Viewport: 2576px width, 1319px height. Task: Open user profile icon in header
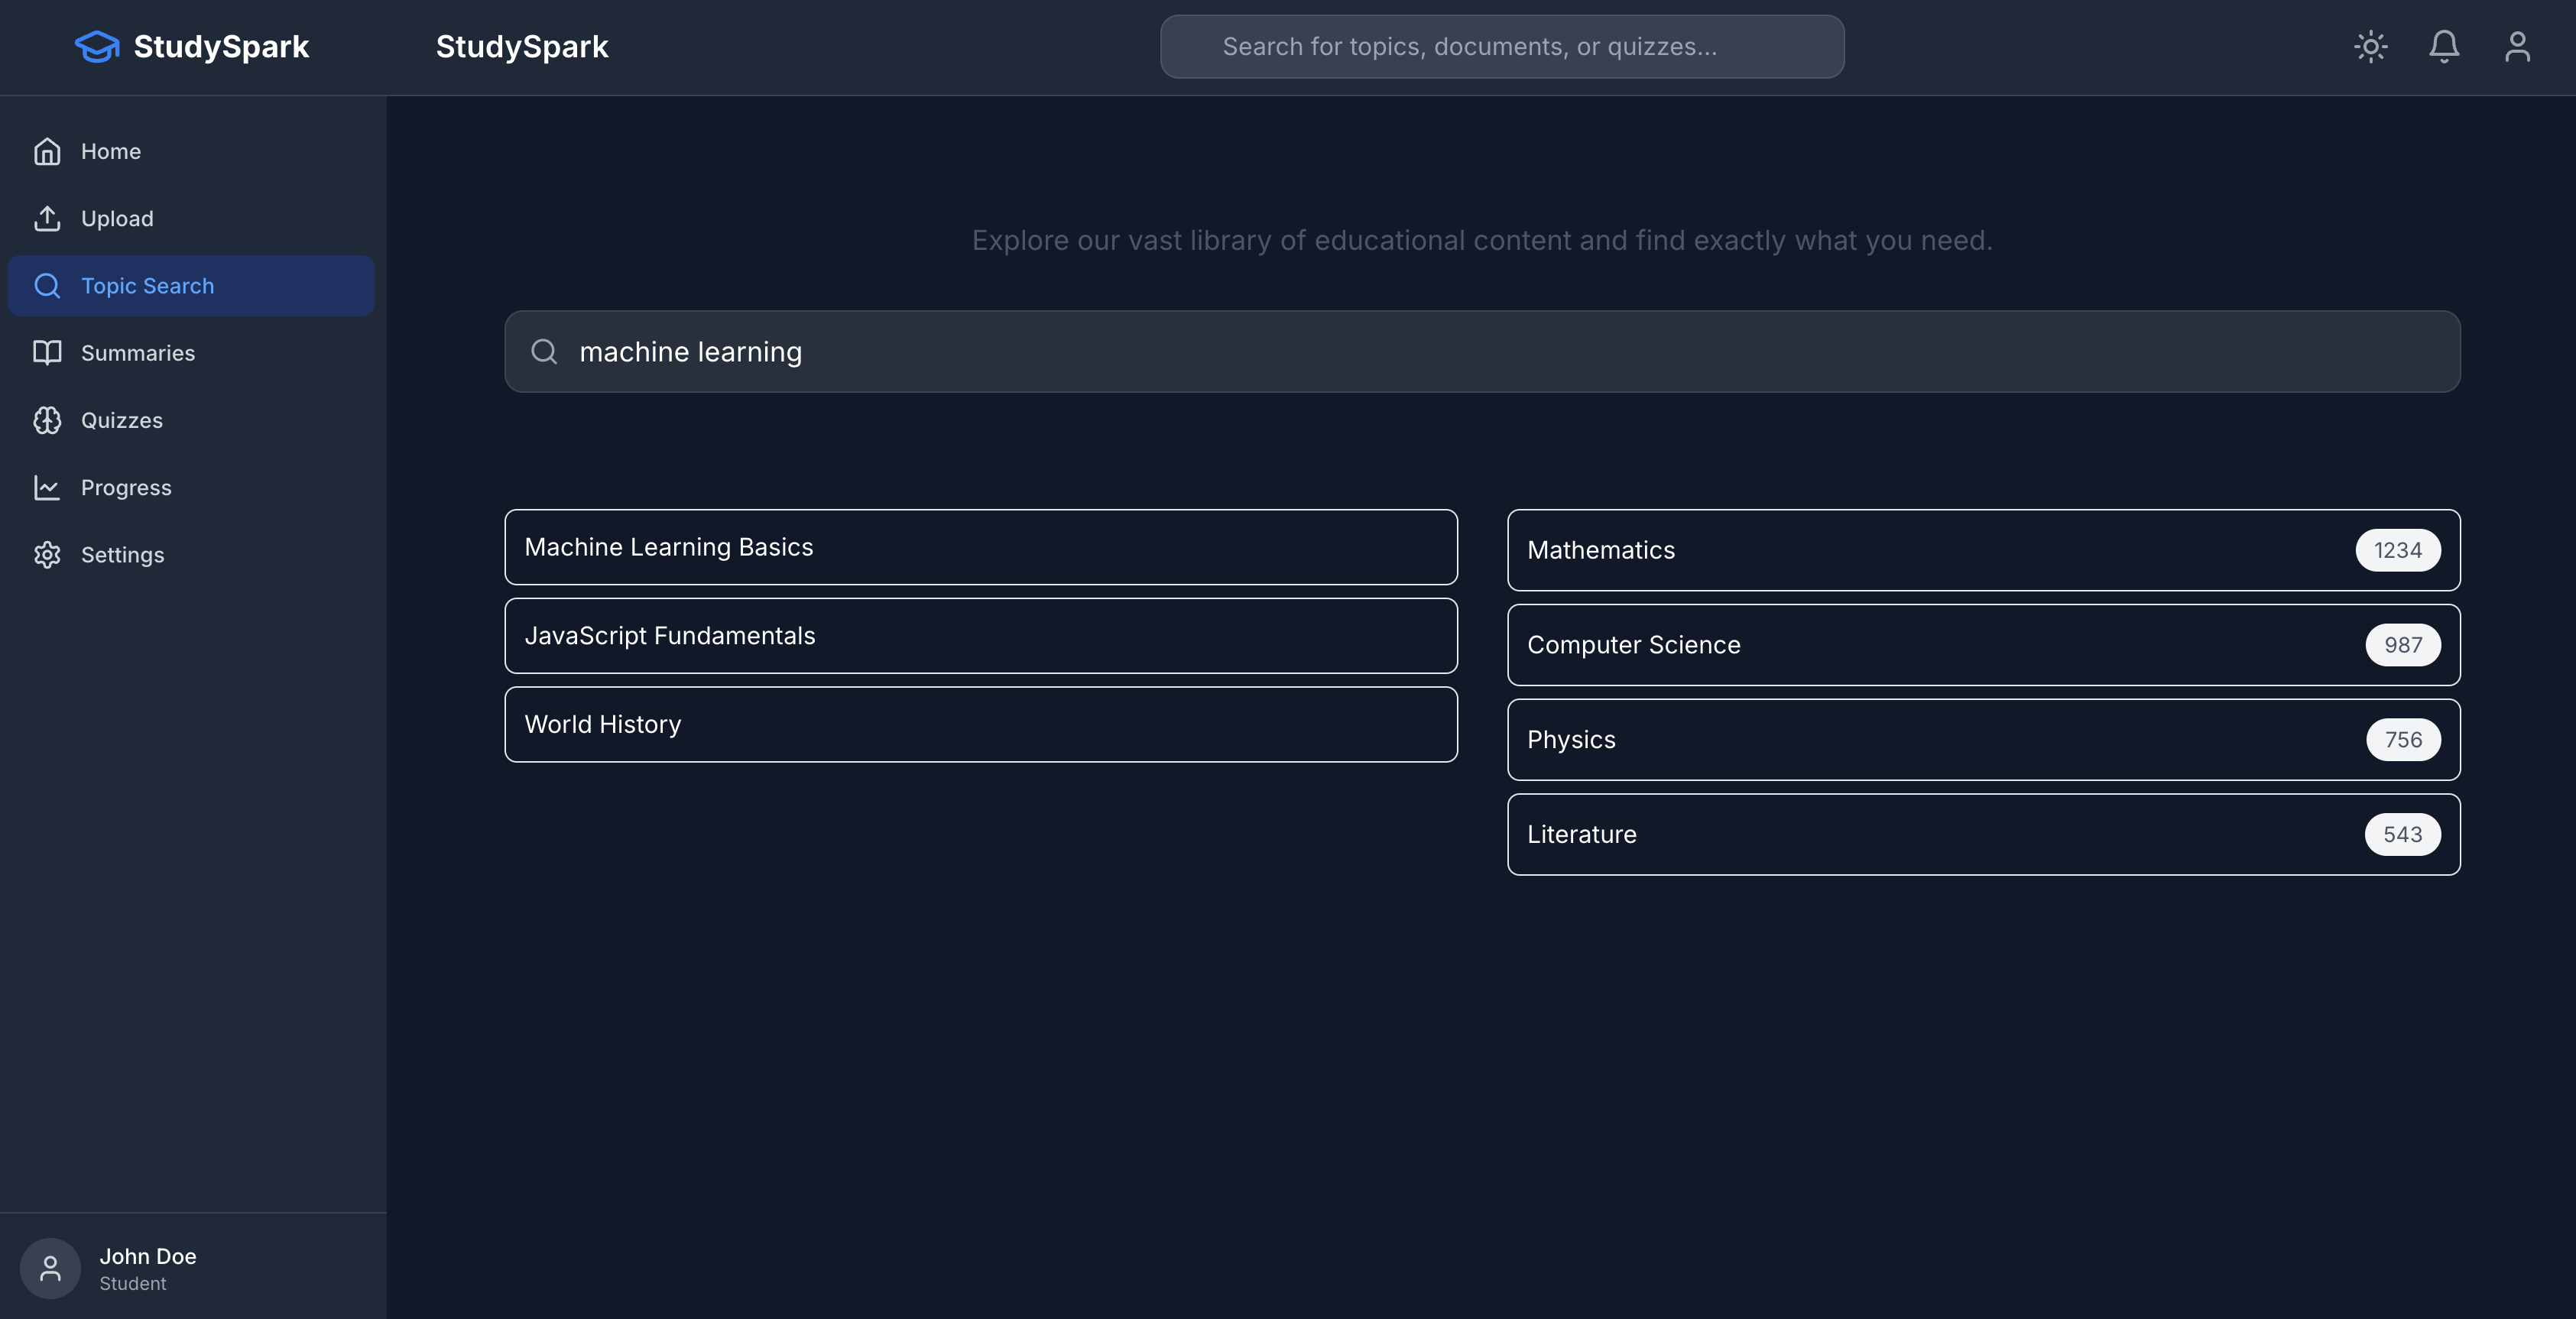point(2517,47)
